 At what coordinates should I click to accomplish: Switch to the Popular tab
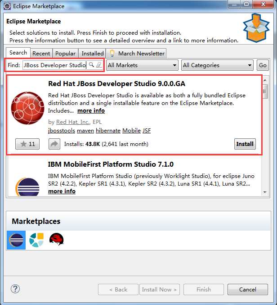(65, 53)
